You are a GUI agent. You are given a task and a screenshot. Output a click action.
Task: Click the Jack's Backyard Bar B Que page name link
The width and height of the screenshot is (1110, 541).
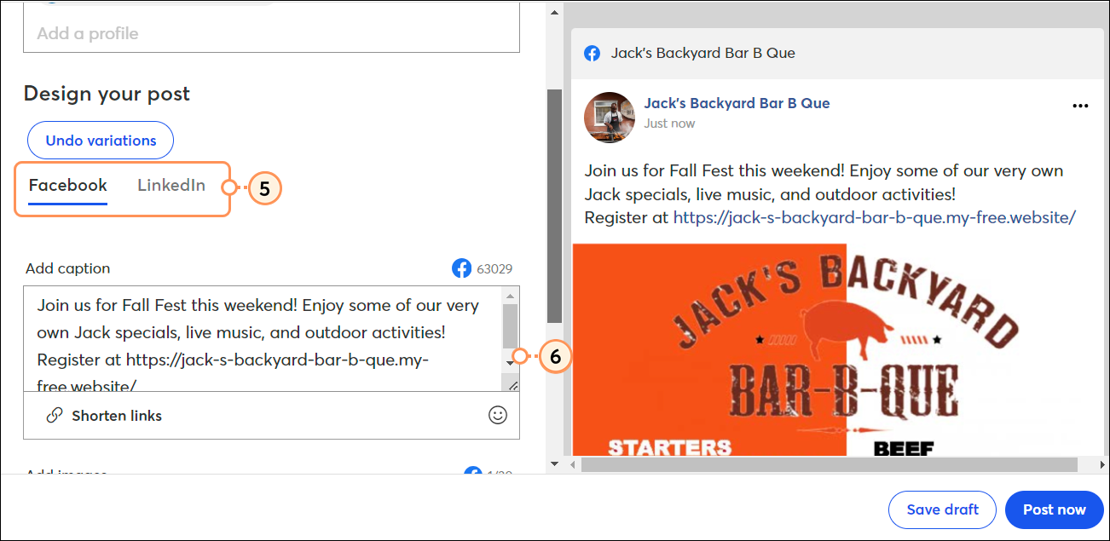(737, 103)
